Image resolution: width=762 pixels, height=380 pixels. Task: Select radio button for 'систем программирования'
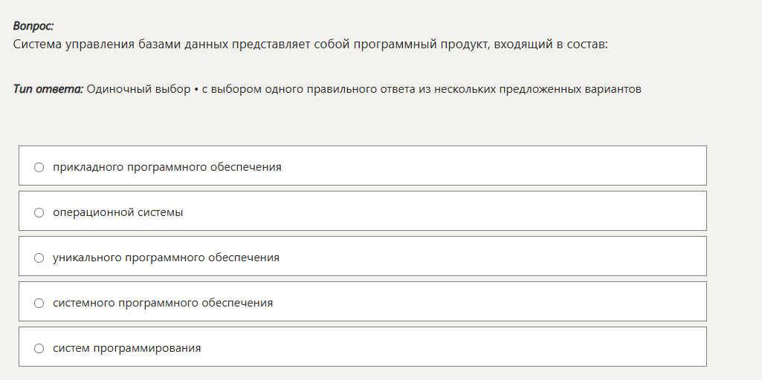[39, 348]
